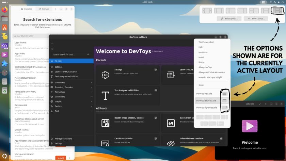Open Text Analyzer and Utilities in sidebar
286x161 pixels.
click(71, 76)
